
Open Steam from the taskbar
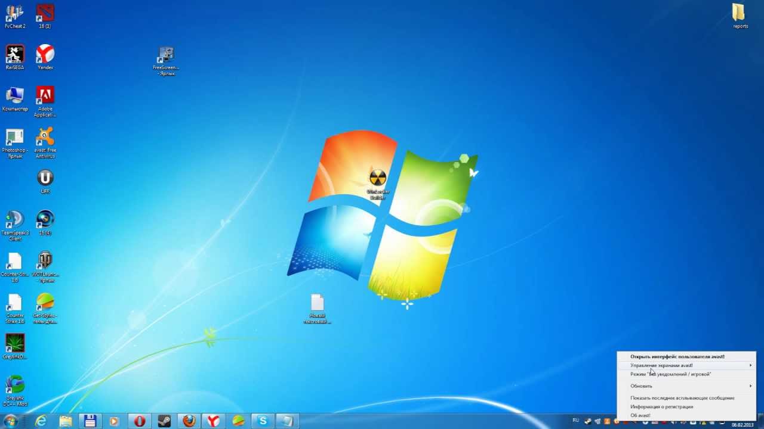tap(164, 421)
